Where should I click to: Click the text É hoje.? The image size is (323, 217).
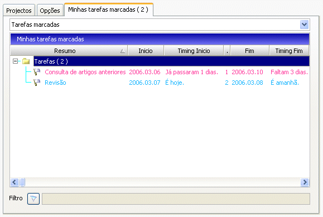(175, 83)
